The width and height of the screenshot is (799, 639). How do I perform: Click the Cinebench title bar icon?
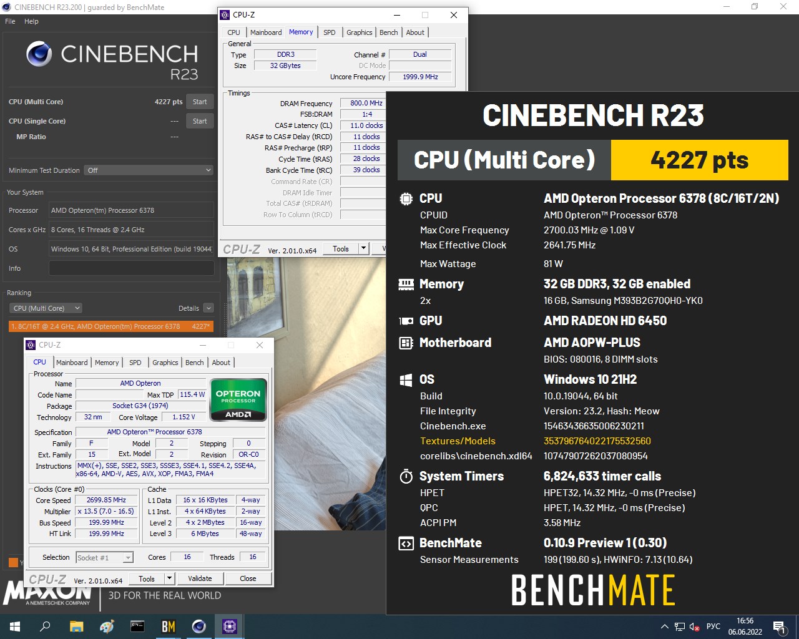(6, 7)
